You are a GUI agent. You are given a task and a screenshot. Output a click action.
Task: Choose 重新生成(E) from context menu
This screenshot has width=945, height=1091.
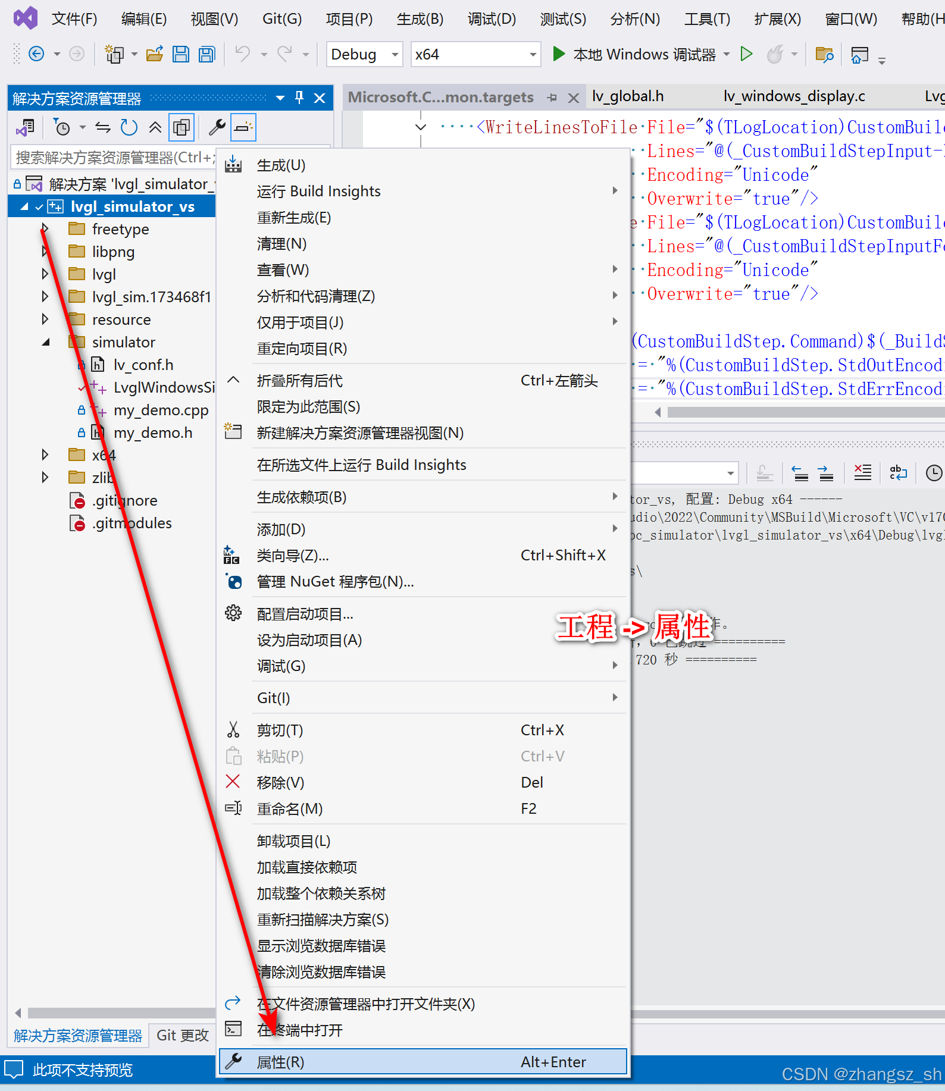coord(423,218)
